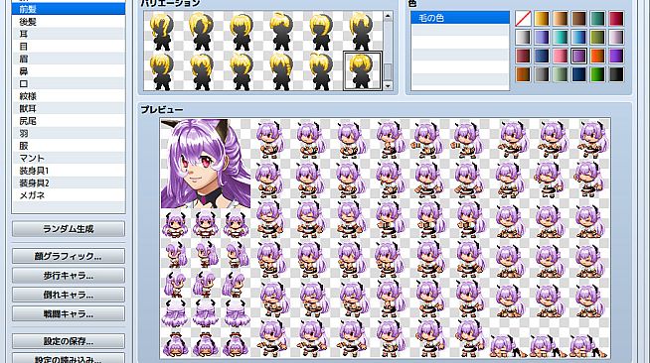The height and width of the screenshot is (363, 650).
Task: Pick the olive green color swatch
Action: (597, 37)
